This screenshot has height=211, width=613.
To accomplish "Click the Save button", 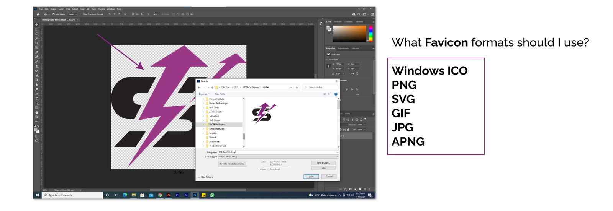I will 311,177.
